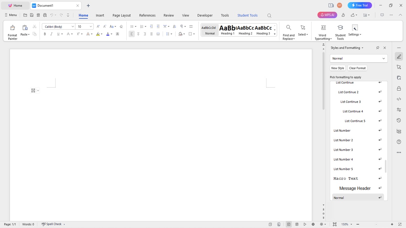Select Macro Text style in the panel
406x228 pixels.
(x=346, y=178)
